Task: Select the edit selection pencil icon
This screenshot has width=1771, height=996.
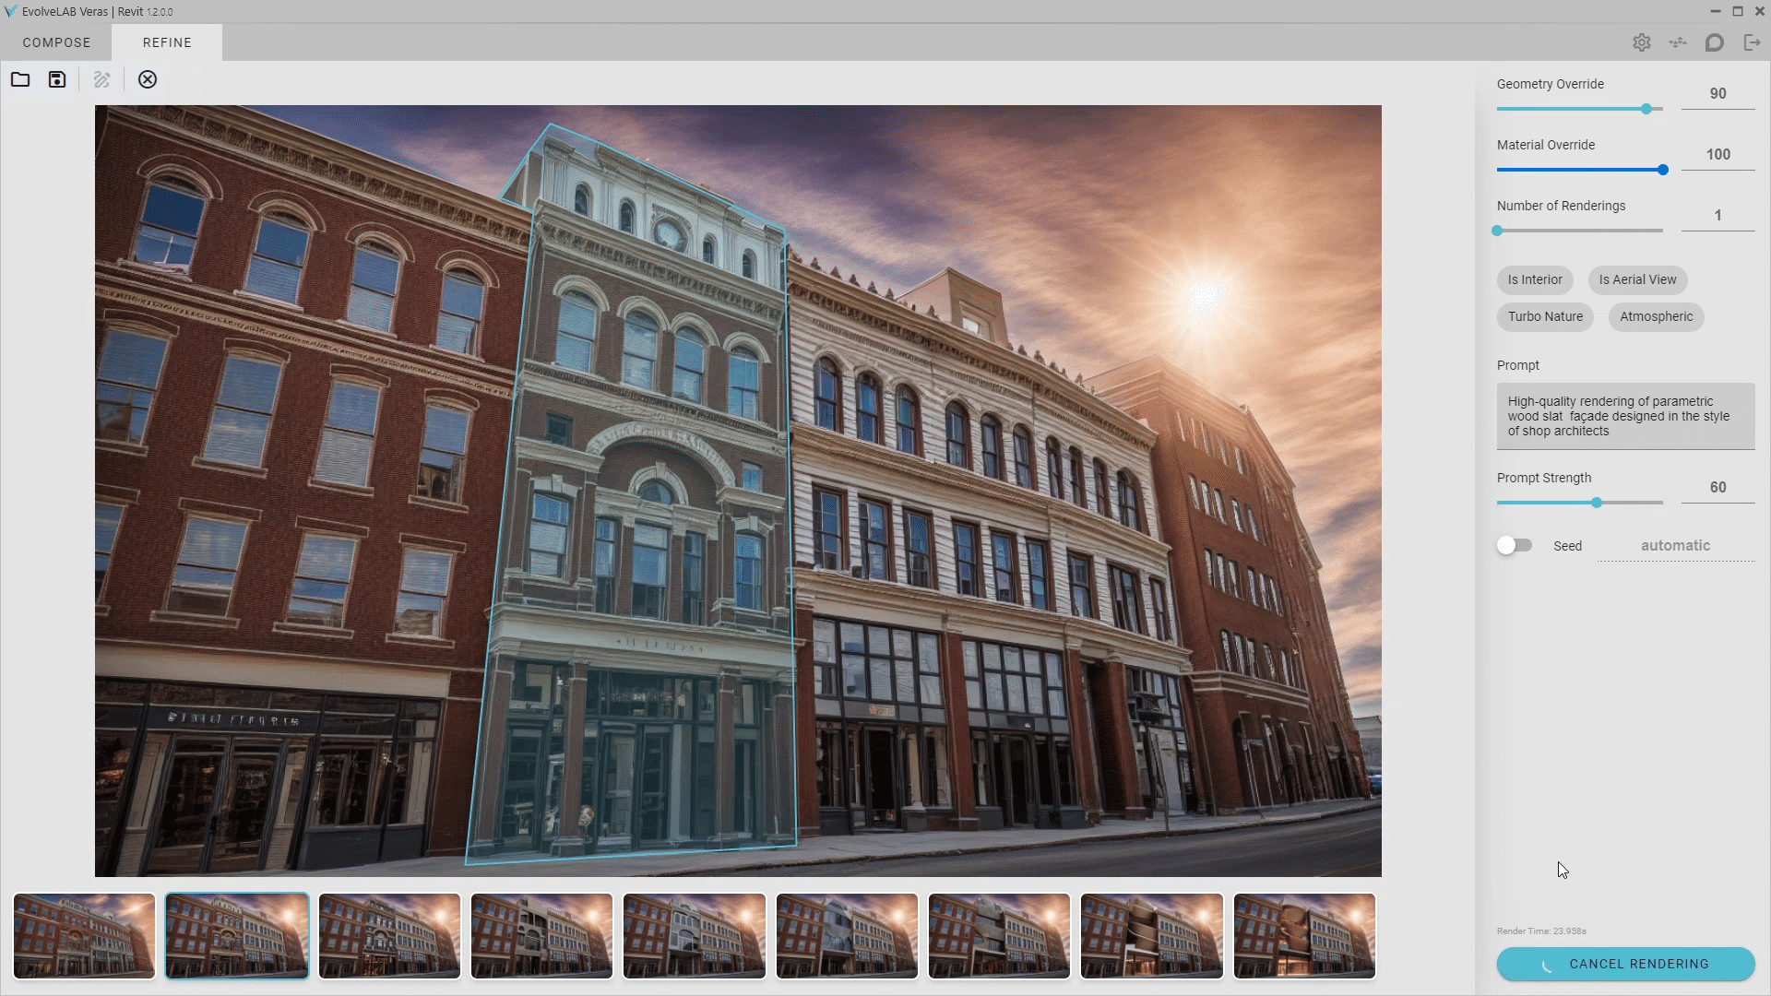Action: click(102, 79)
